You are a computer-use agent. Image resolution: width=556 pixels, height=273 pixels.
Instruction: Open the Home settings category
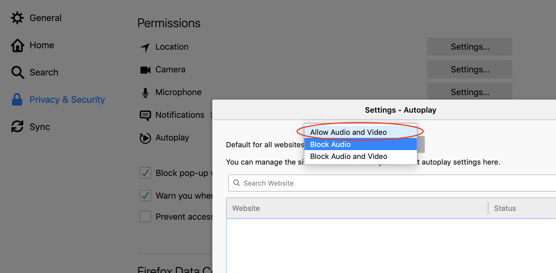[32, 45]
